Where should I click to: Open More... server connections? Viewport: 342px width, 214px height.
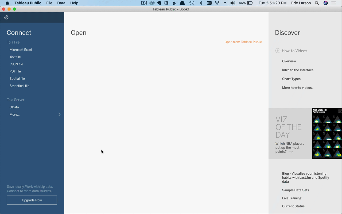click(x=14, y=114)
